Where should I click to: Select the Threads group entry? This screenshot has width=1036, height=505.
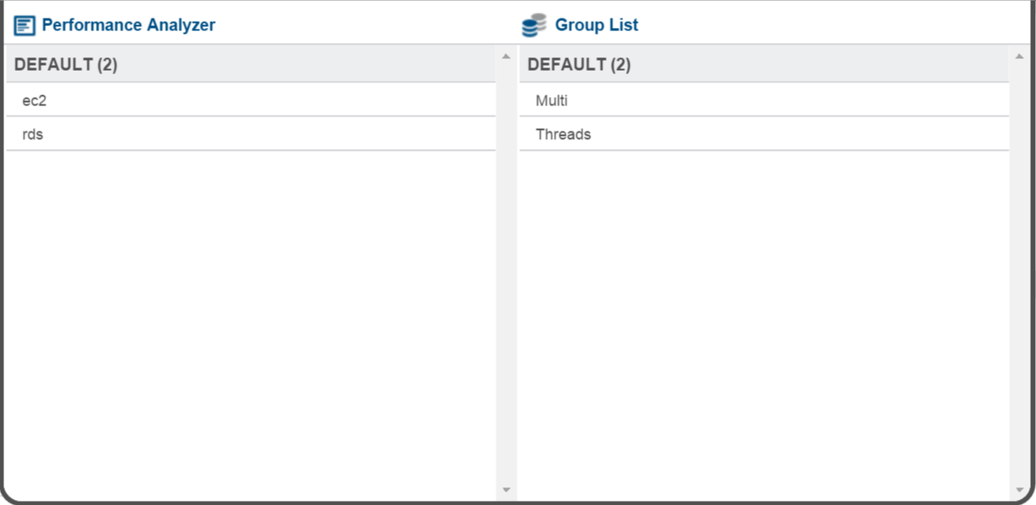764,134
